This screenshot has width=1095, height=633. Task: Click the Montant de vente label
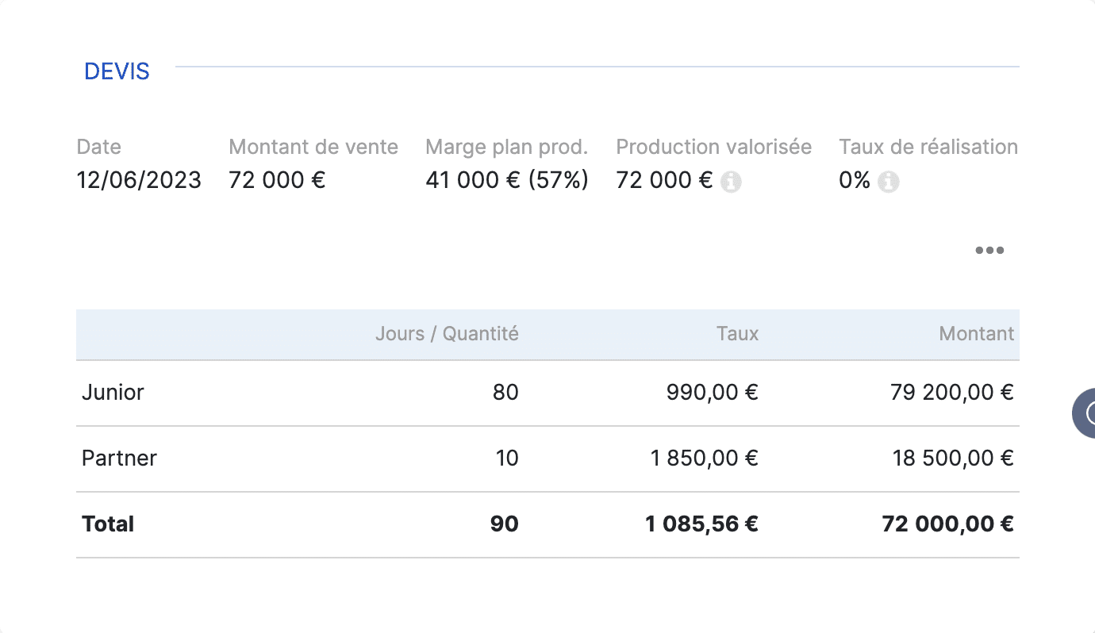coord(313,147)
